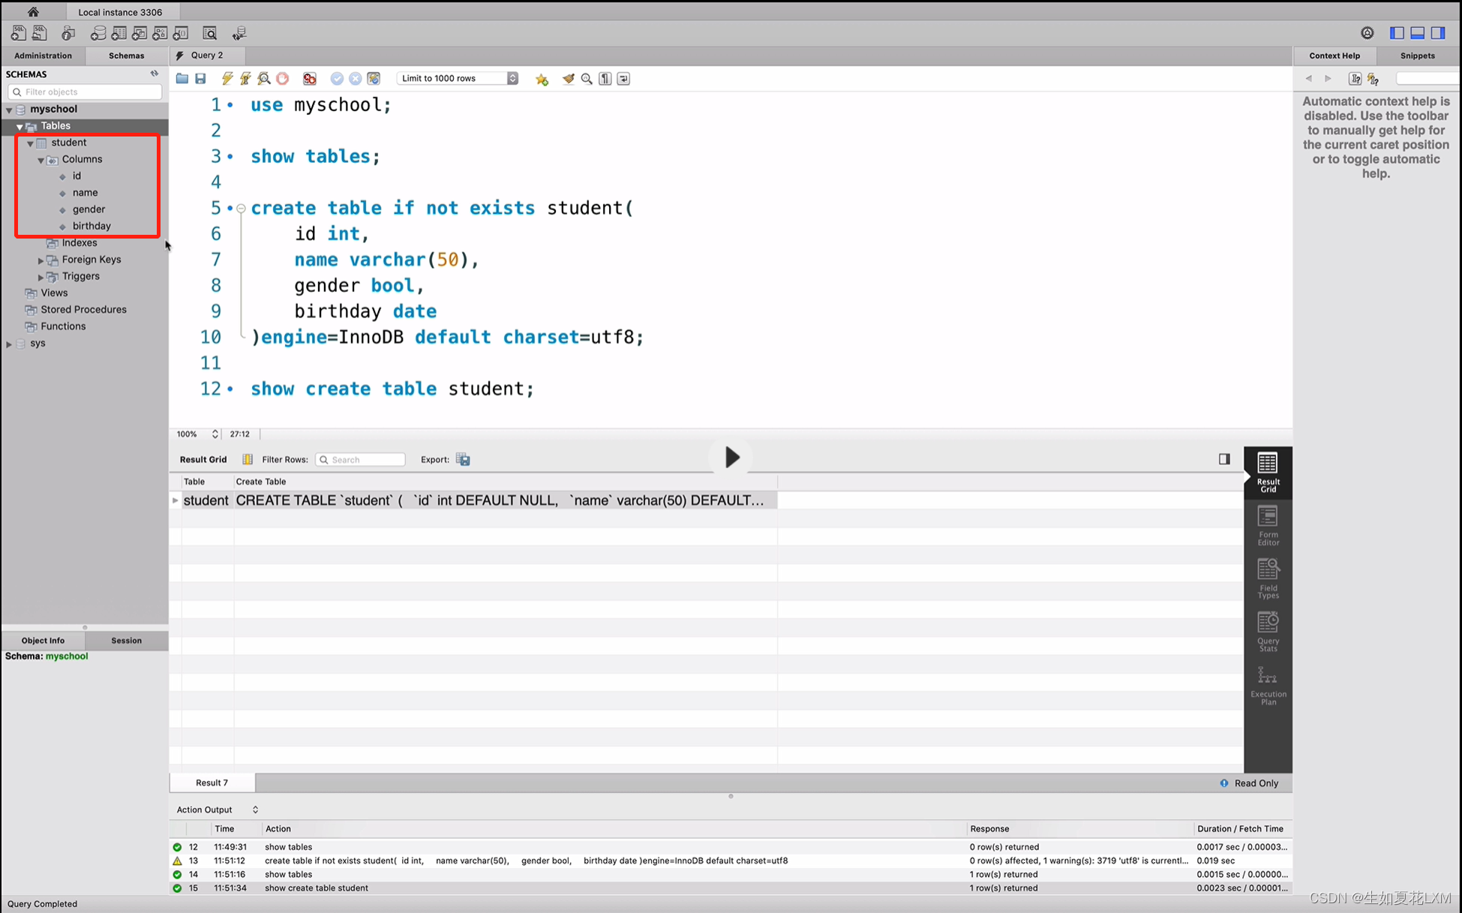Enable the Filter Rows search field
Image resolution: width=1462 pixels, height=913 pixels.
pos(363,460)
